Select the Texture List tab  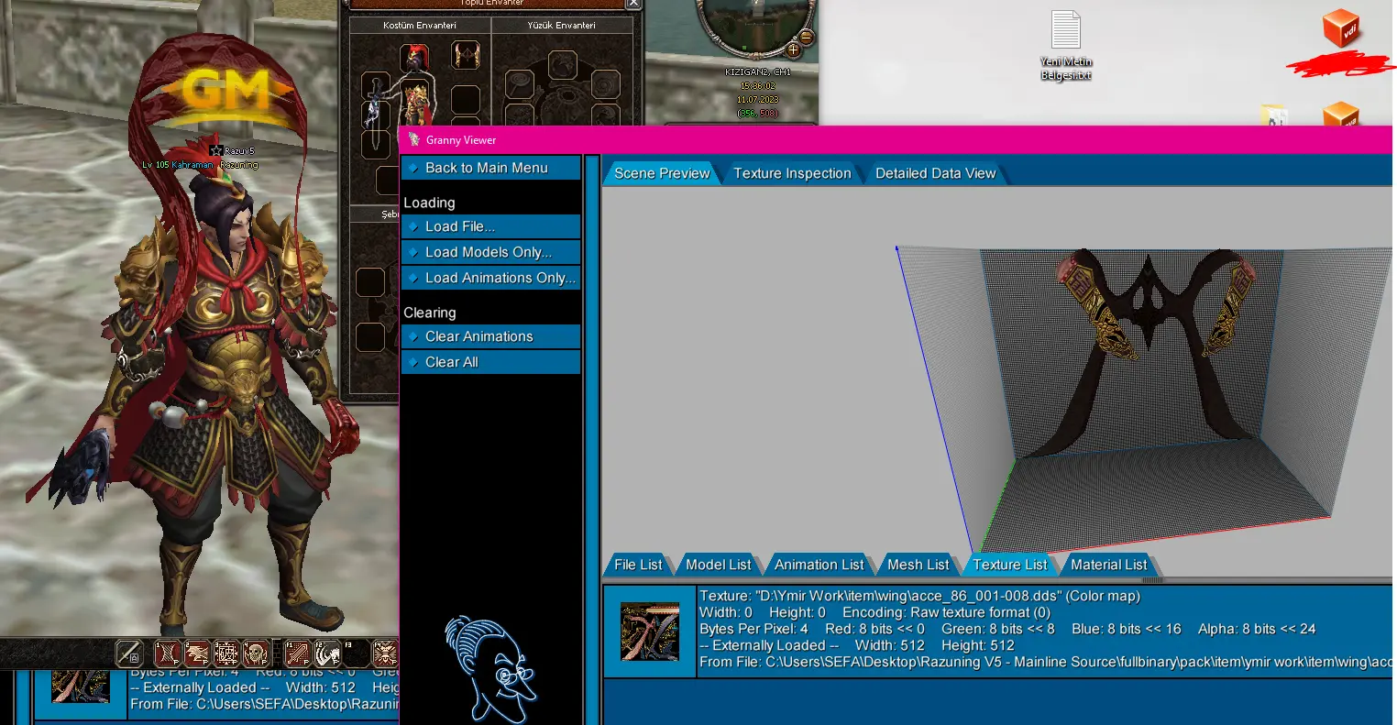1009,565
